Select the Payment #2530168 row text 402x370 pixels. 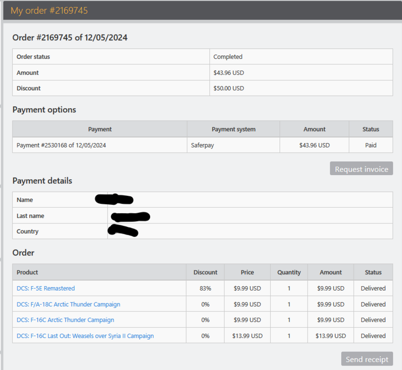61,146
